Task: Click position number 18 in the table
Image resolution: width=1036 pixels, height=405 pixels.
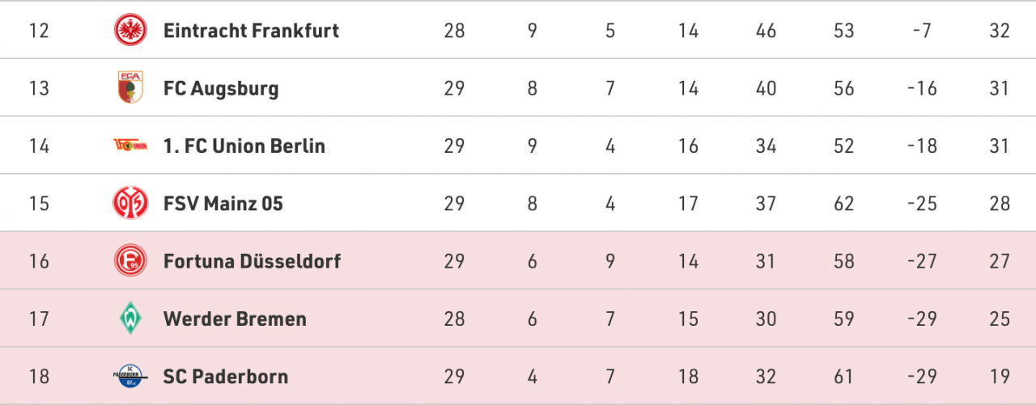Action: point(39,376)
